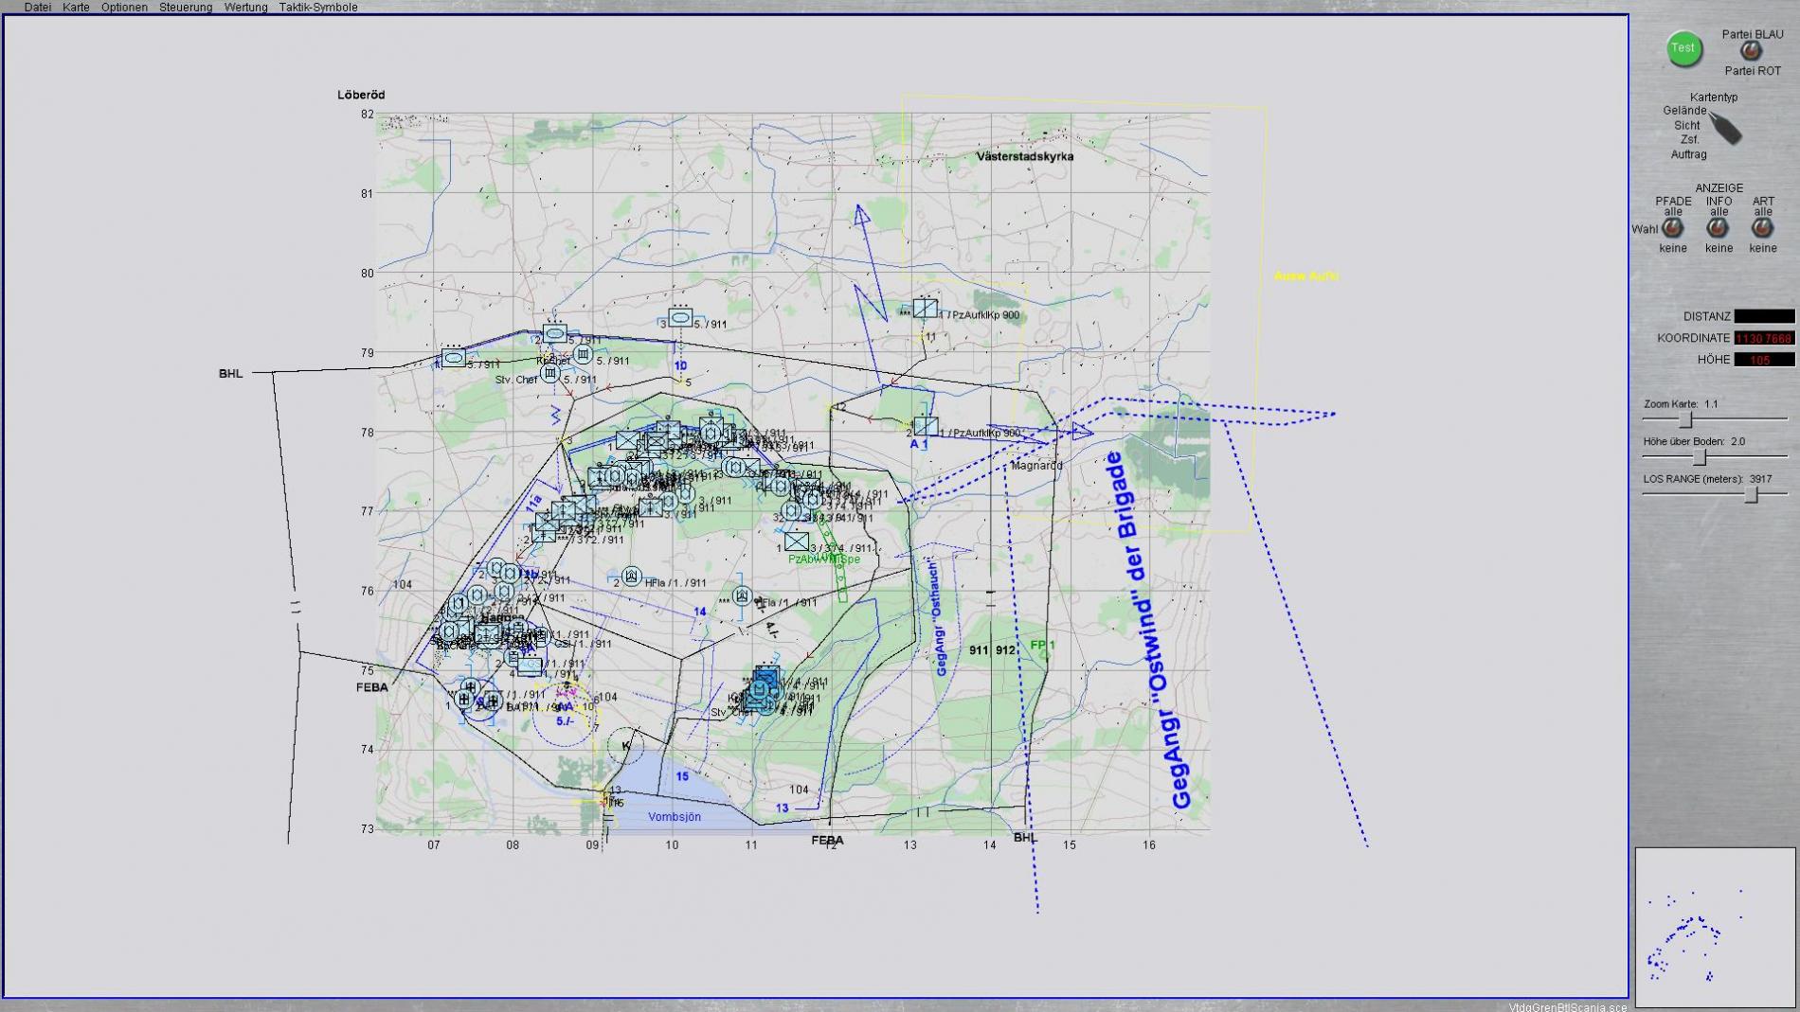
Task: Turn the Kartentyp selector knob
Action: point(1726,130)
